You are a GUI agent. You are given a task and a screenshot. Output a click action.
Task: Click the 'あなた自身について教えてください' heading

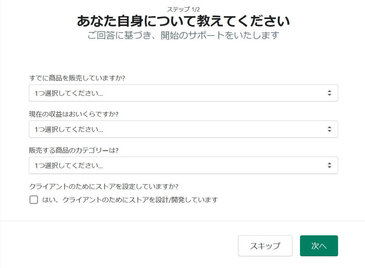(183, 22)
